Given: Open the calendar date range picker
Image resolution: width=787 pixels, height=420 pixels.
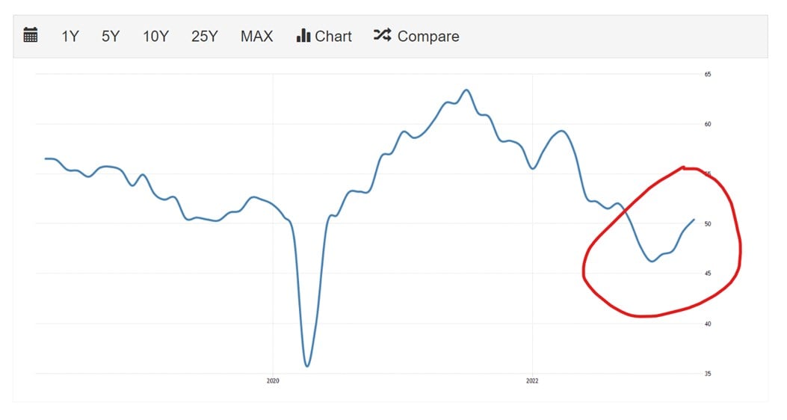Looking at the screenshot, I should pyautogui.click(x=31, y=35).
